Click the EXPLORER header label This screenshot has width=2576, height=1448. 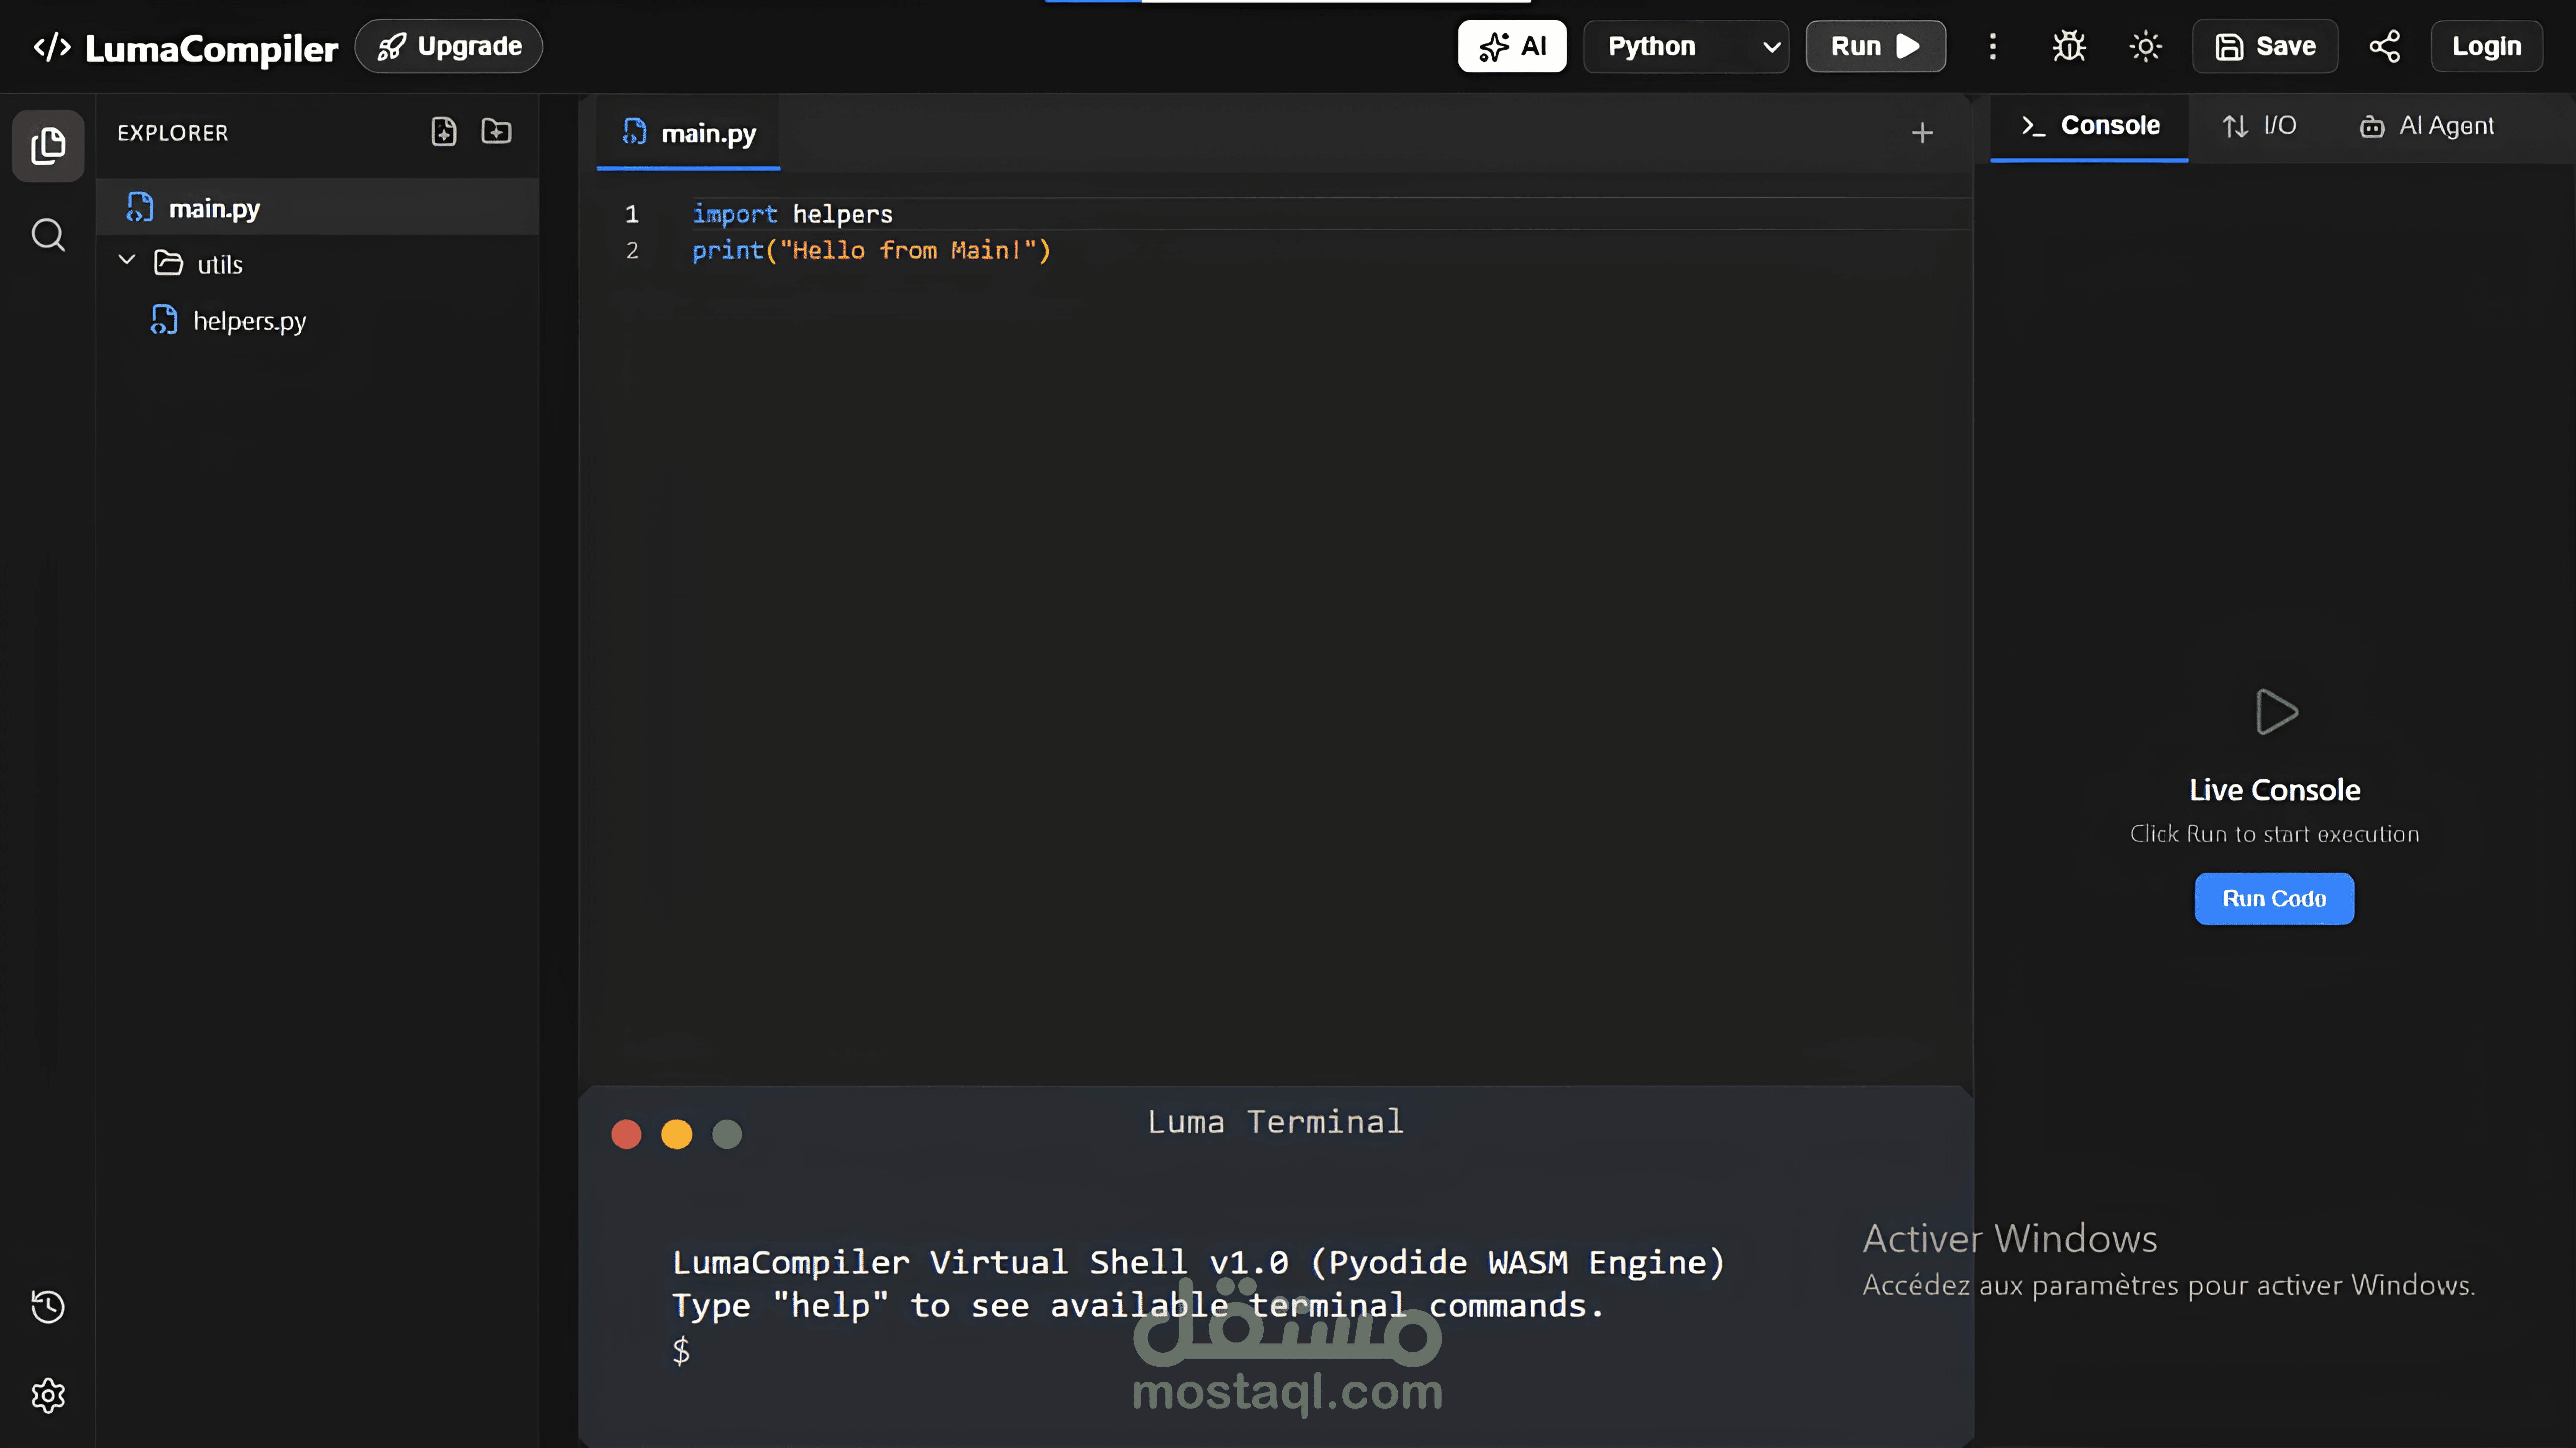(x=173, y=133)
